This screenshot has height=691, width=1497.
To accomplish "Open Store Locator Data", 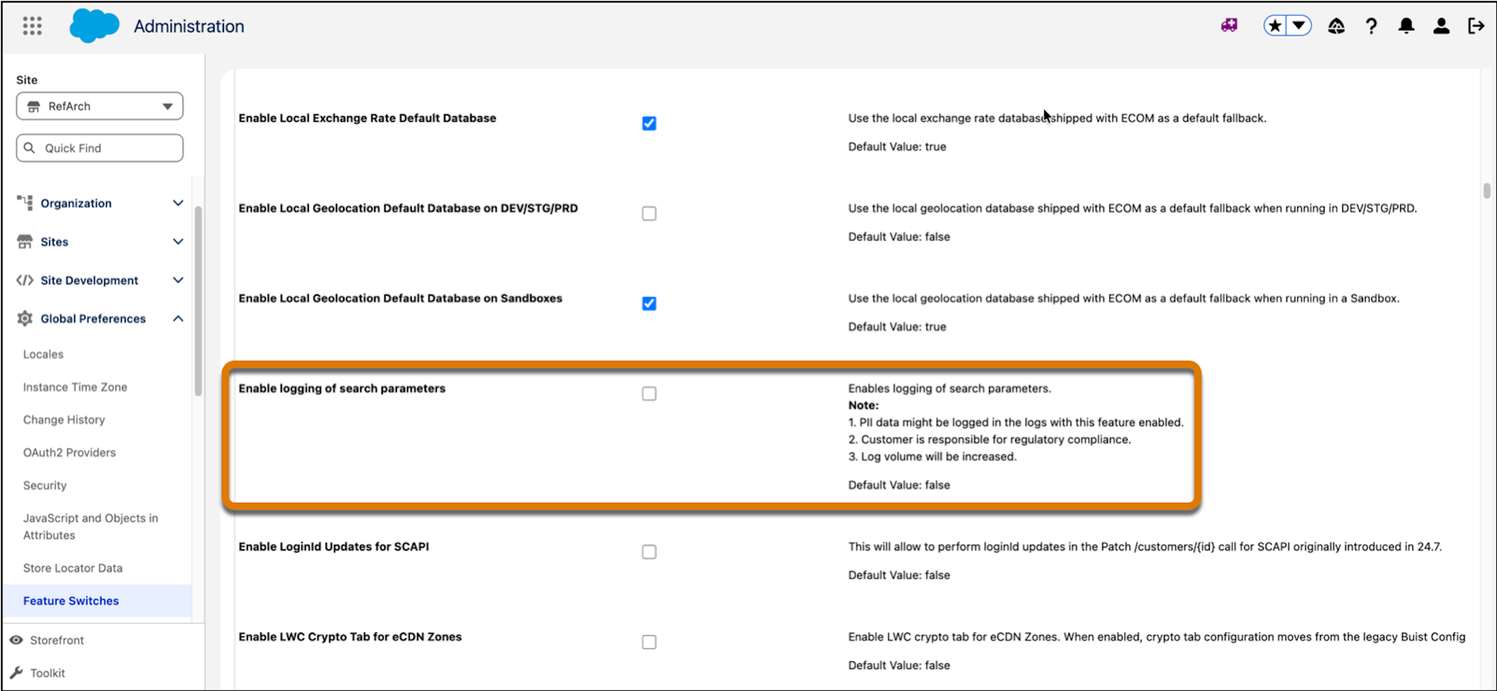I will click(x=73, y=568).
